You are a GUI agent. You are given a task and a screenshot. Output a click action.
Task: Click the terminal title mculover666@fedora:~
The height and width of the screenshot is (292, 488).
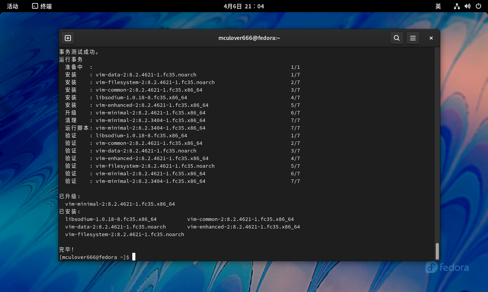click(249, 38)
